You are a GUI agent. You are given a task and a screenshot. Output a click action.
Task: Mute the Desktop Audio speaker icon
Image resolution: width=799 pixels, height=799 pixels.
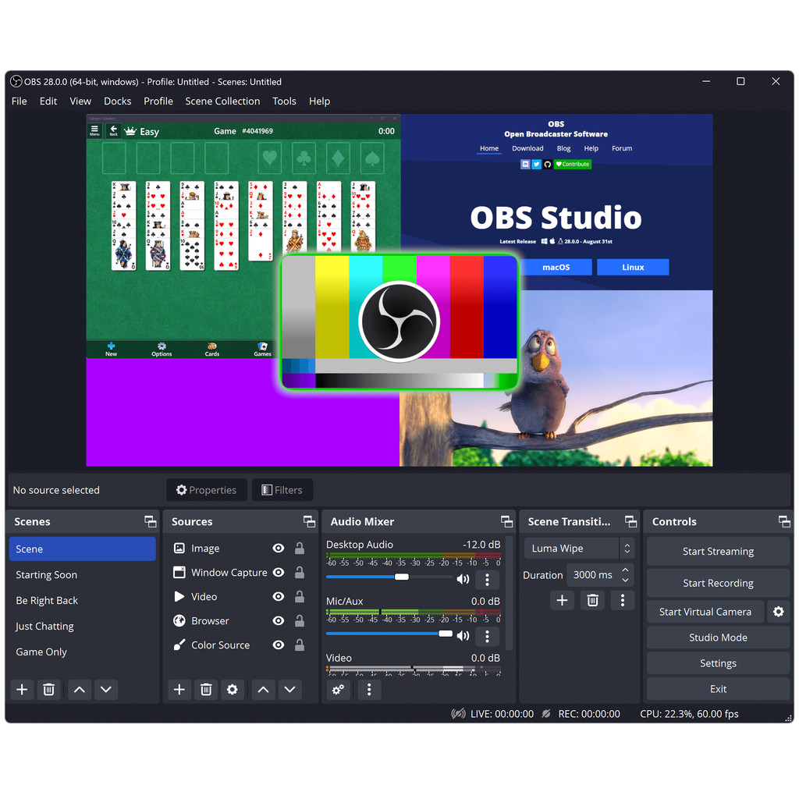coord(463,579)
